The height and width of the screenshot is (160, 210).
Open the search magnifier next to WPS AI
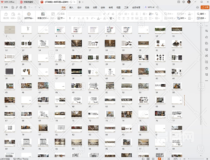158,7
